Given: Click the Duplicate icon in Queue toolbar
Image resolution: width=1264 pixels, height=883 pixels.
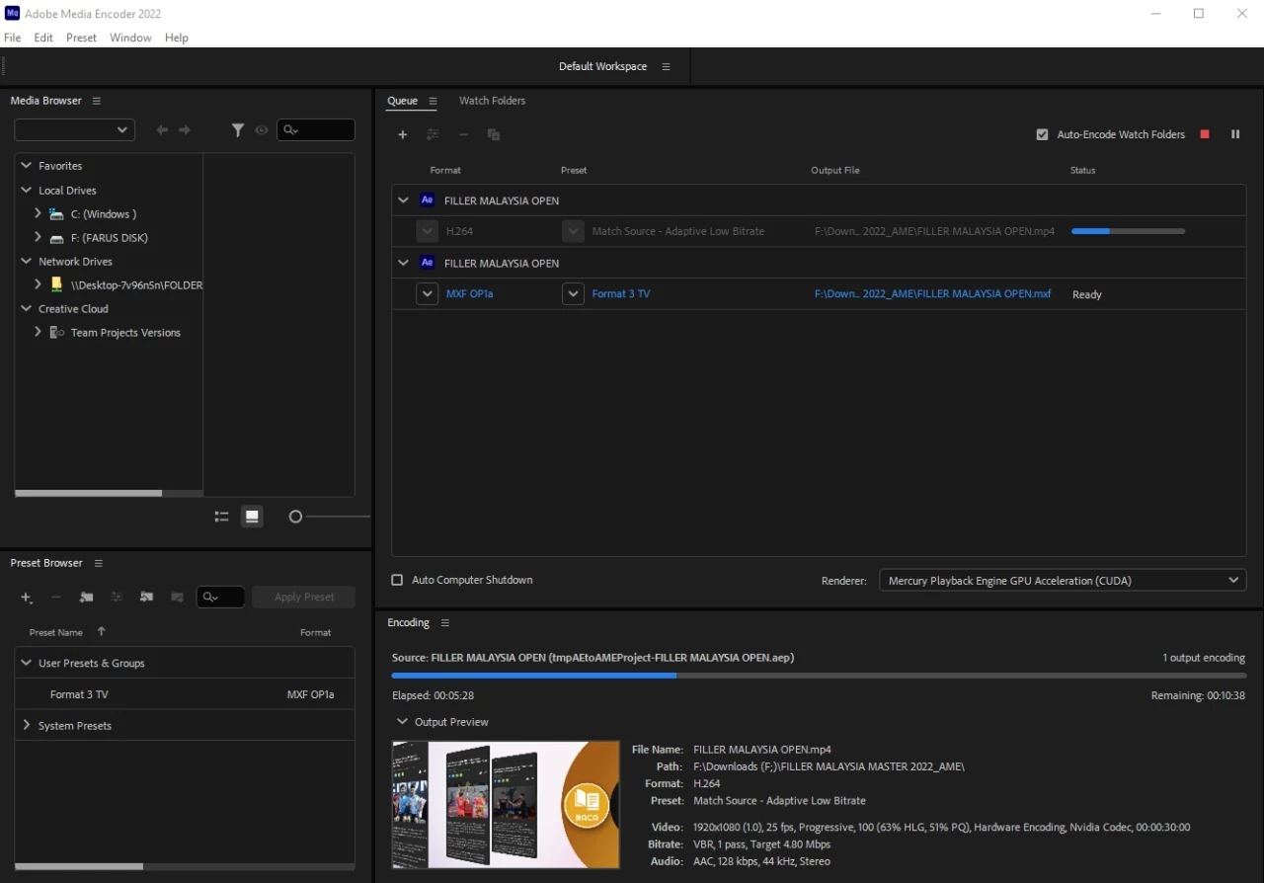Looking at the screenshot, I should click(x=493, y=134).
